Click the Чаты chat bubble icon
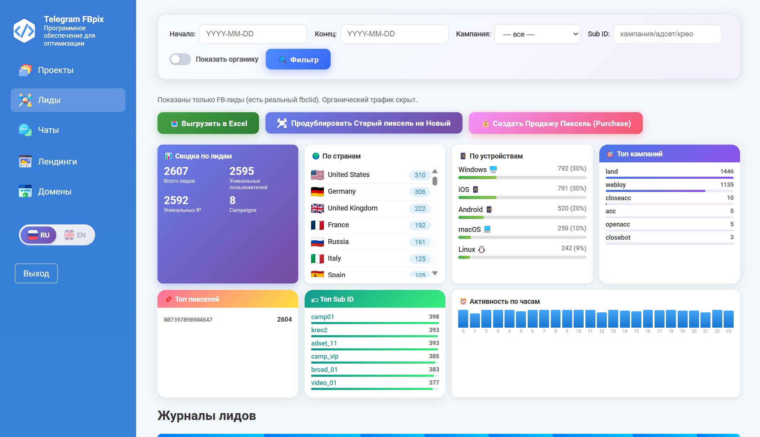This screenshot has width=760, height=437. [x=25, y=130]
